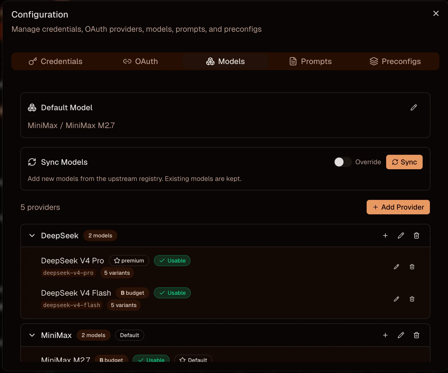Screen dimensions: 448x373
Task: Select the Models tab
Action: tap(225, 61)
